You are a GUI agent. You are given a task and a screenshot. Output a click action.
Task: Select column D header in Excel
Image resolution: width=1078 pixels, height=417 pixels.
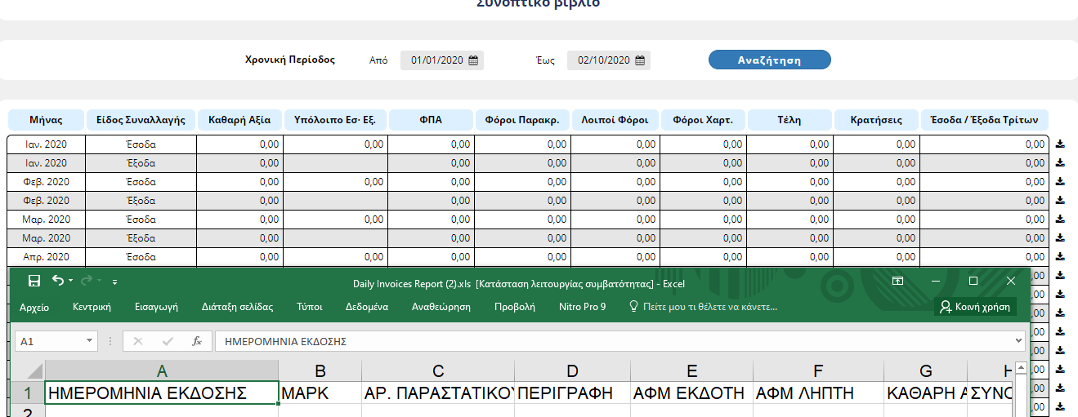[572, 370]
